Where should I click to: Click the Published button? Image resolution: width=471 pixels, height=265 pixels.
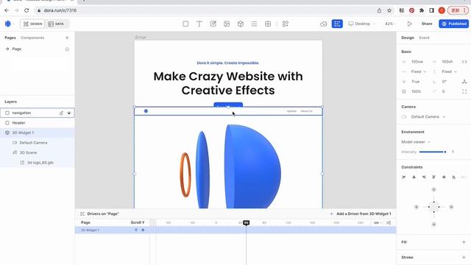[x=453, y=24]
